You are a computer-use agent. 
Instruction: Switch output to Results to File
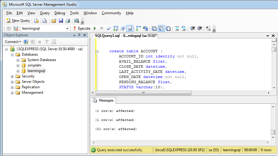[x=168, y=28]
